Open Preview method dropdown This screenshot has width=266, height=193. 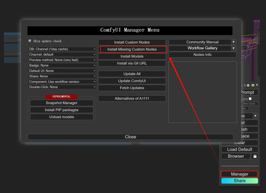[x=62, y=60]
